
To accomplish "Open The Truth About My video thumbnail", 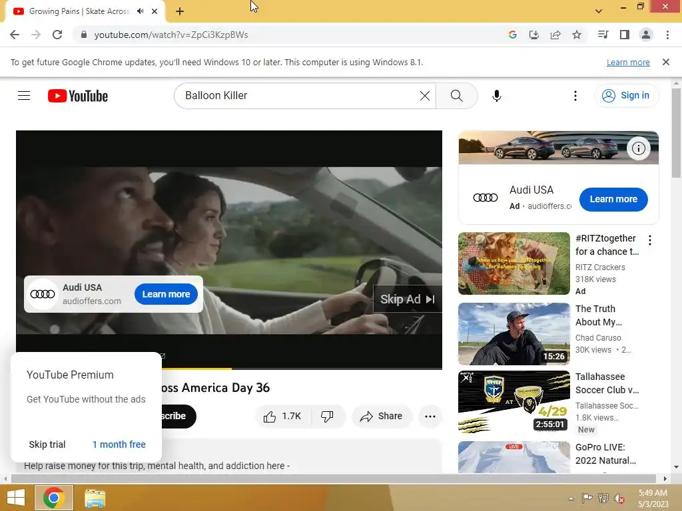I will point(513,334).
